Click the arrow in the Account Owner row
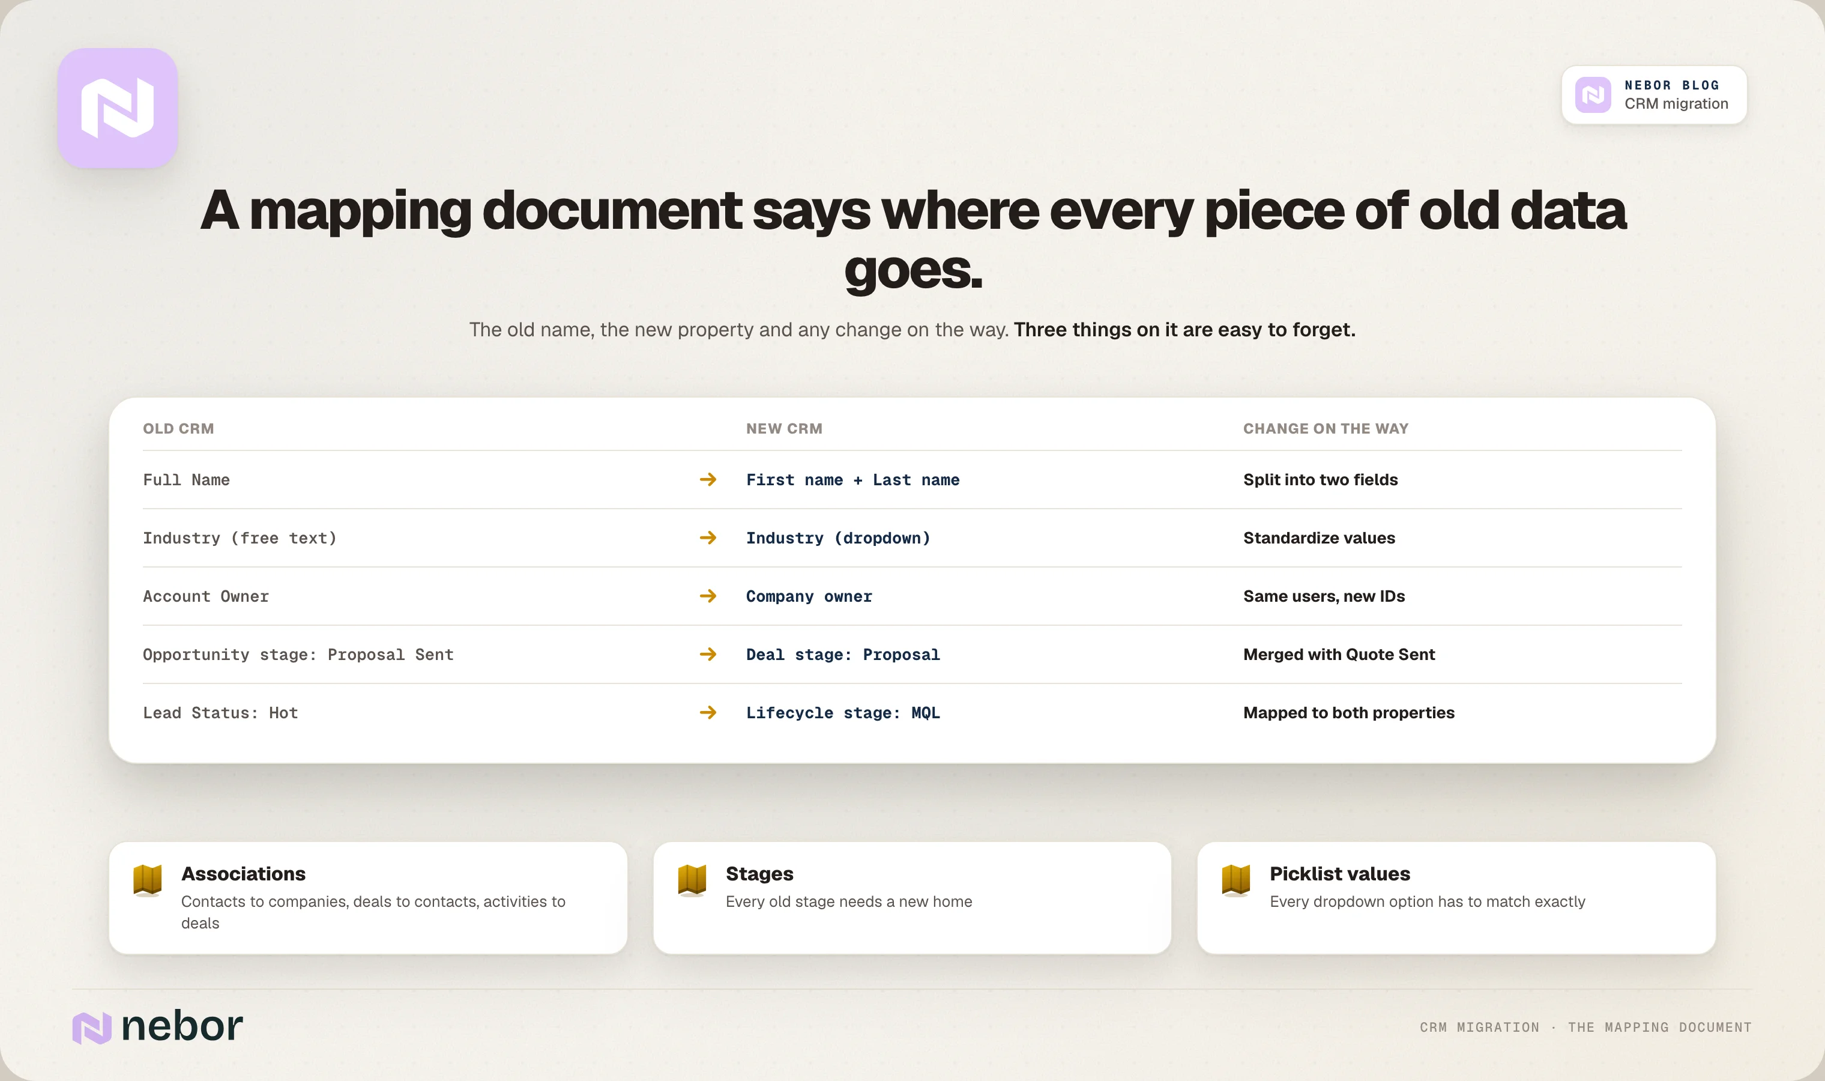The width and height of the screenshot is (1825, 1081). [708, 596]
